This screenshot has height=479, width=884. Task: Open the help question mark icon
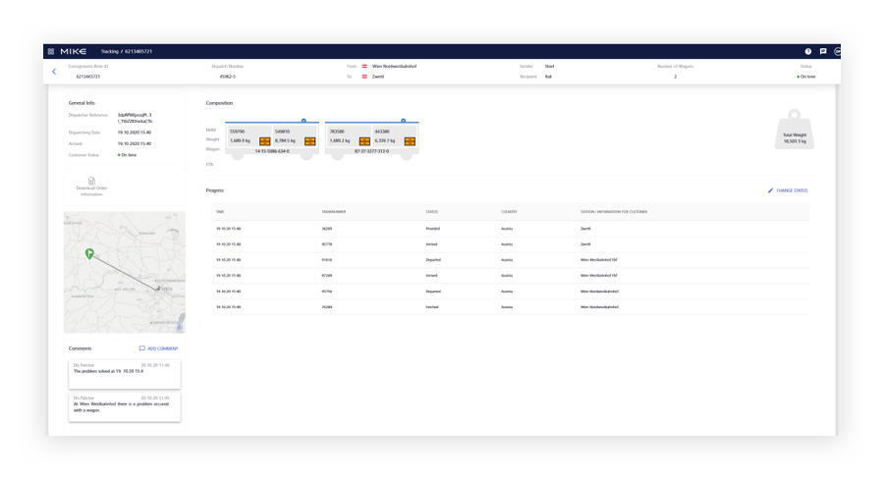tap(808, 51)
